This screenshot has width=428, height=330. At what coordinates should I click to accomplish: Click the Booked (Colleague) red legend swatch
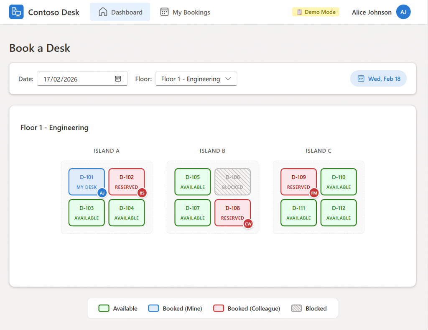click(x=219, y=308)
